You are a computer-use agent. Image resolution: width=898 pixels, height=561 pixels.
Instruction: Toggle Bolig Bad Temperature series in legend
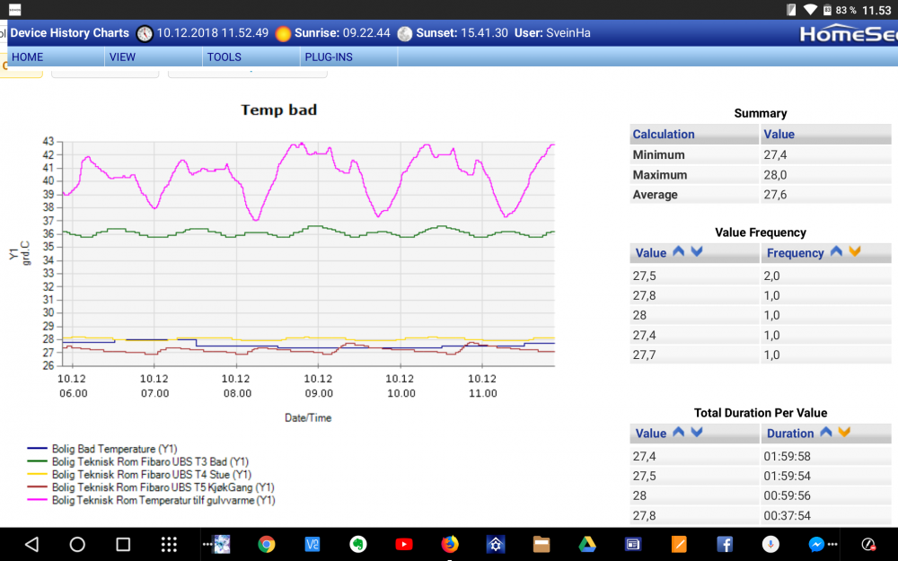coord(105,449)
